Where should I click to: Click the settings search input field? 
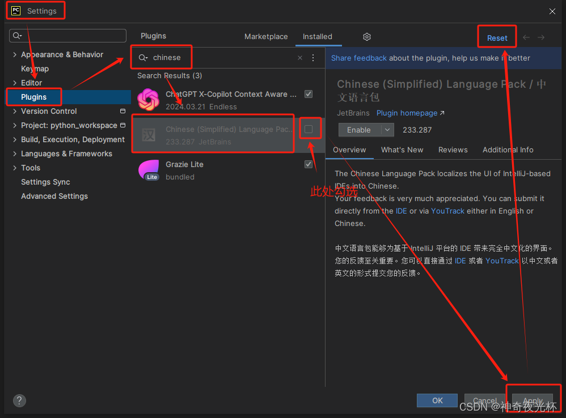coord(68,36)
